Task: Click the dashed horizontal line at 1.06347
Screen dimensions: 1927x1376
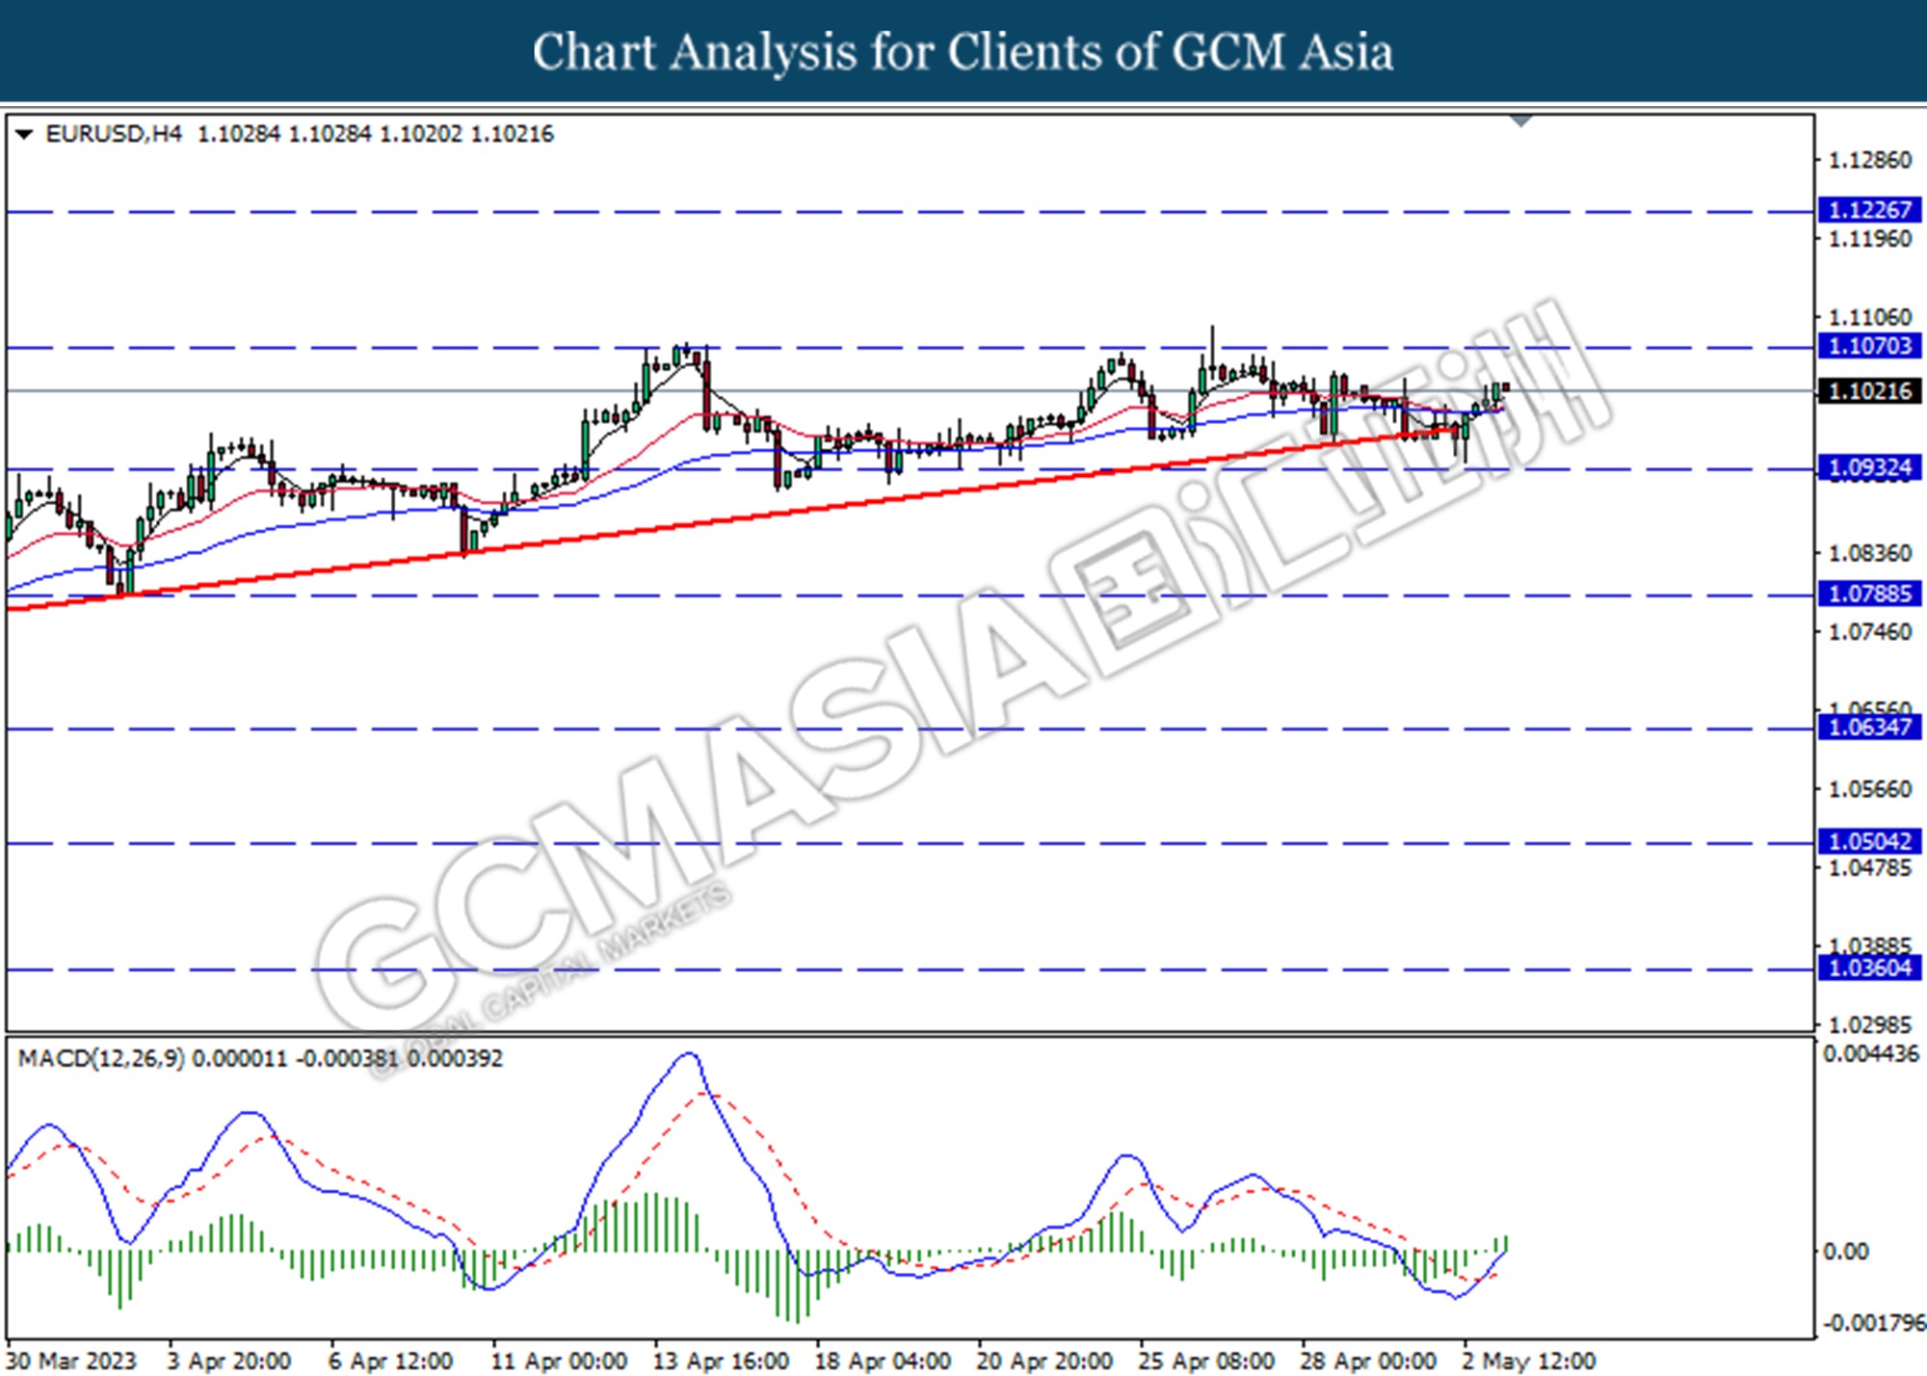Action: 910,728
